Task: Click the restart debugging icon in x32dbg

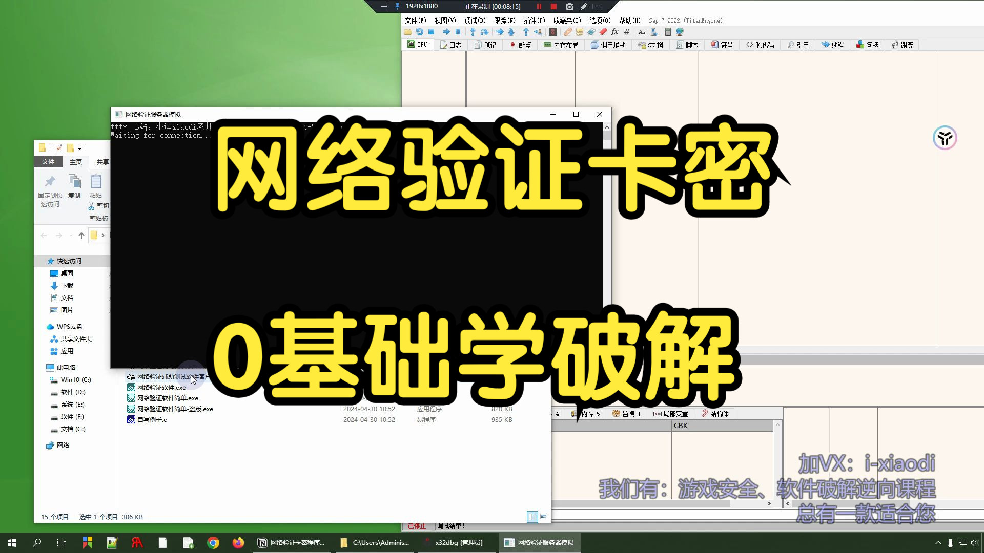Action: [420, 32]
